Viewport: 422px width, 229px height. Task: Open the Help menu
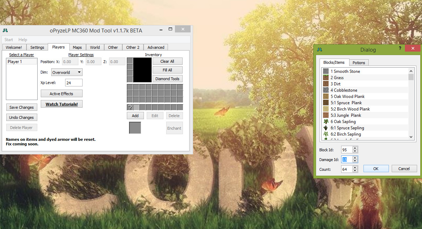point(23,40)
